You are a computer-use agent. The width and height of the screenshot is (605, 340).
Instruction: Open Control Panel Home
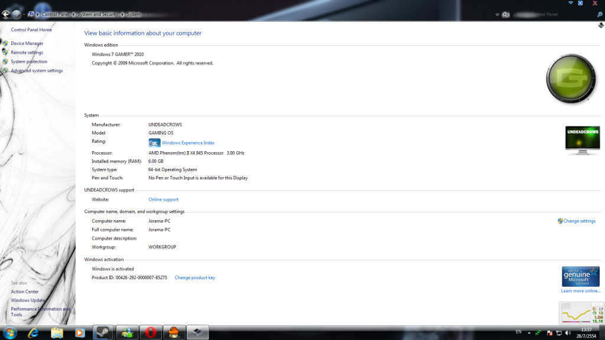[31, 30]
